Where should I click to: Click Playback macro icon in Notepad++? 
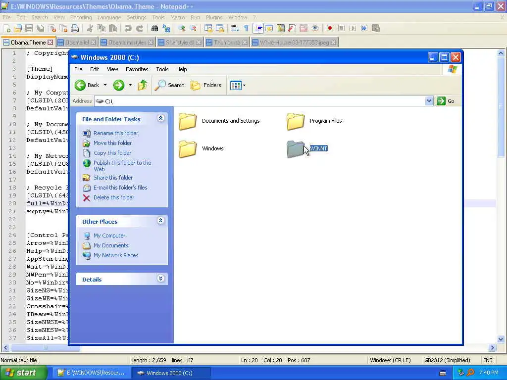[x=353, y=28]
